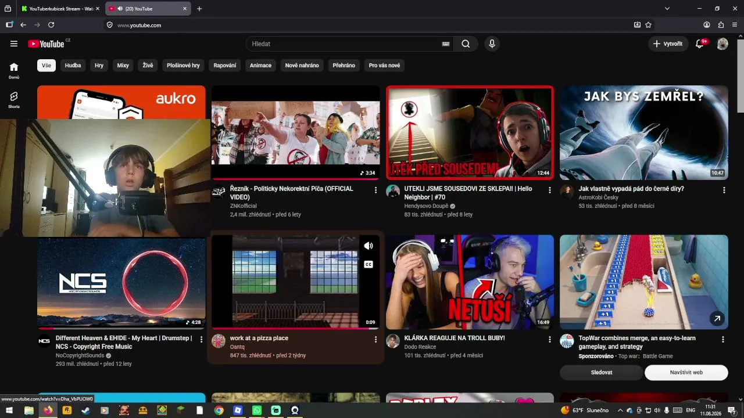Open the TopWar ad external link arrow
The image size is (744, 418).
(717, 318)
